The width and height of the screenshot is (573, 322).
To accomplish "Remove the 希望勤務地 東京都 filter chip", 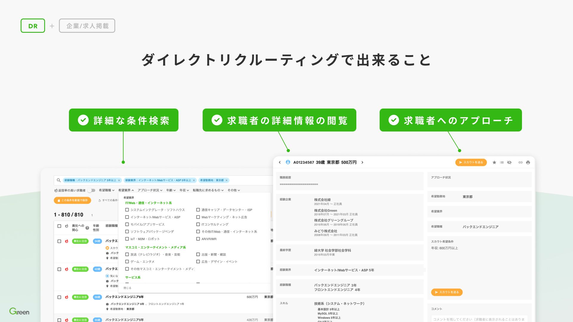I will [x=227, y=180].
